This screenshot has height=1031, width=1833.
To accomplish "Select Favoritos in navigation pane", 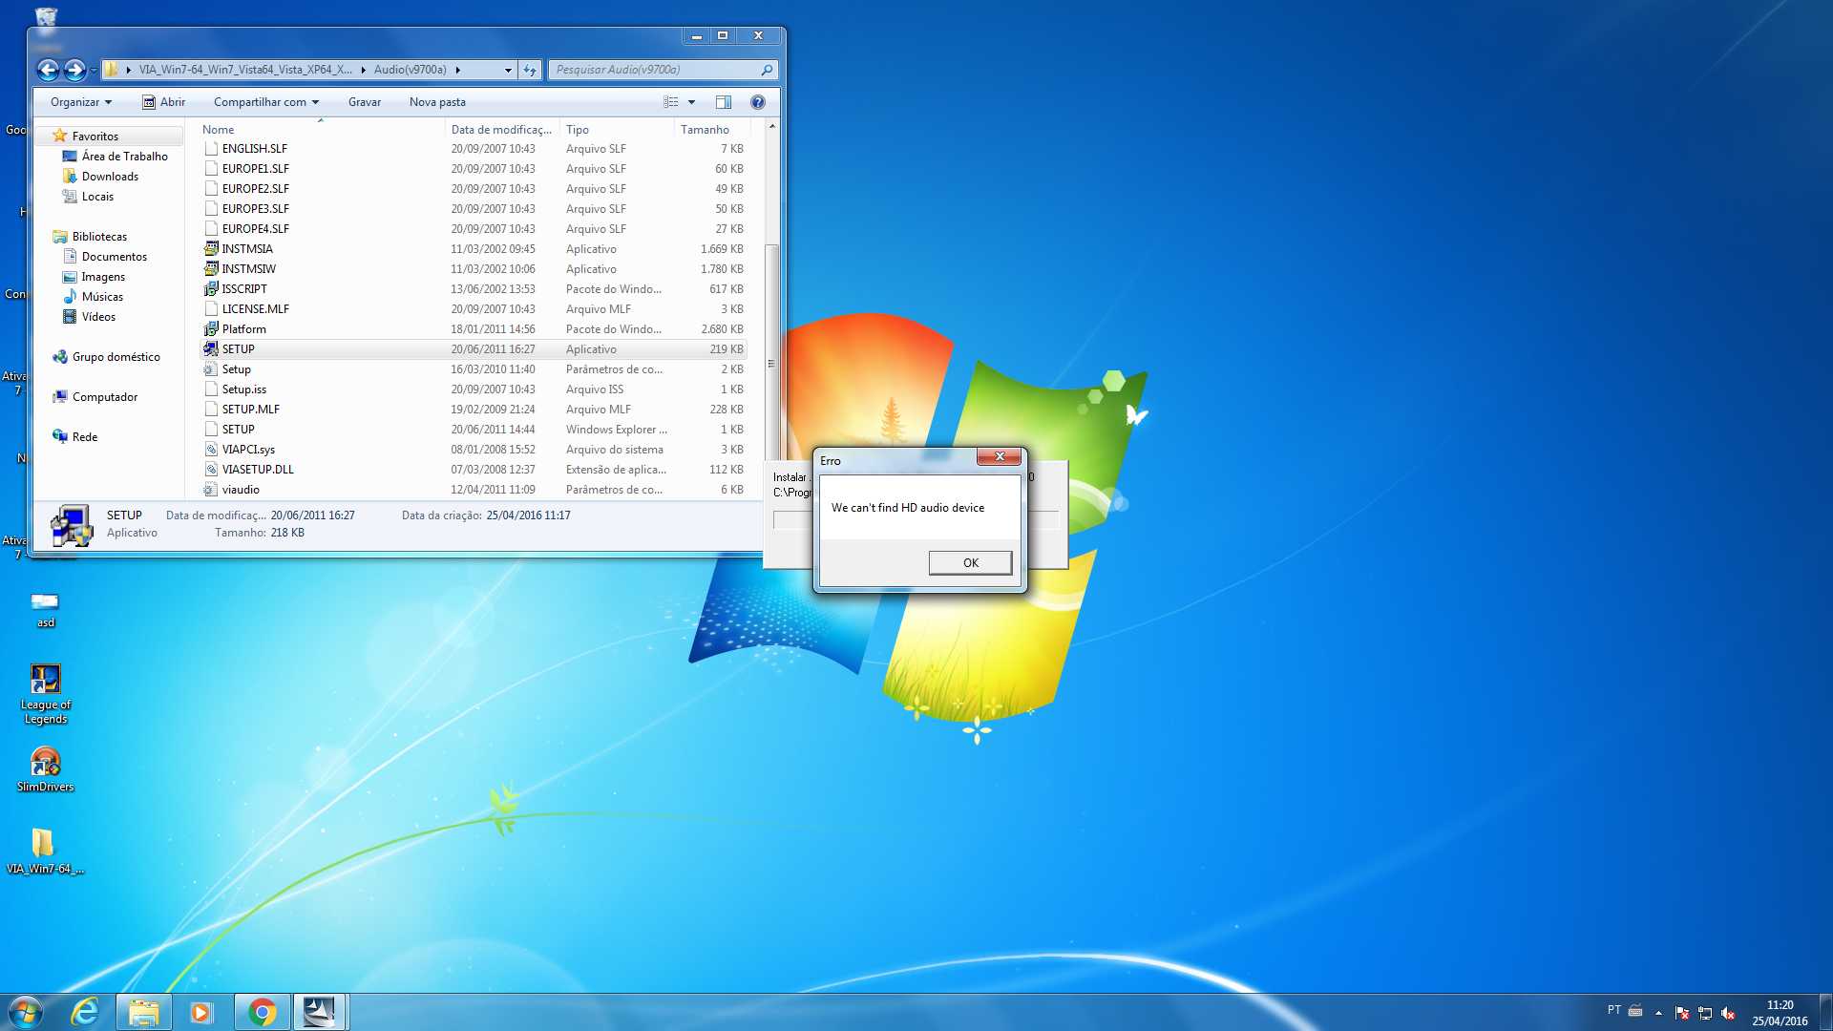I will coord(95,137).
